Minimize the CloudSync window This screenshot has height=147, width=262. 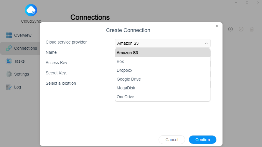point(236,3)
